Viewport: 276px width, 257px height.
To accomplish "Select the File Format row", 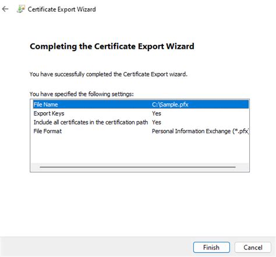I will point(141,131).
